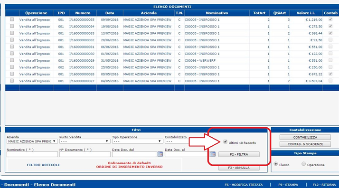Sort by the Operazione column header
The height and width of the screenshot is (188, 339).
(36, 13)
